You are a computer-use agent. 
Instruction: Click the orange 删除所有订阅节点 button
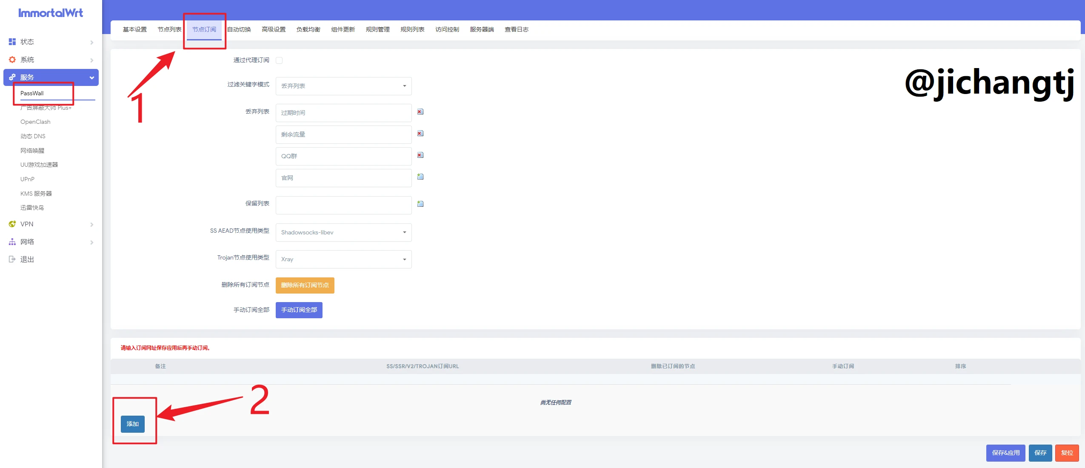pos(305,285)
